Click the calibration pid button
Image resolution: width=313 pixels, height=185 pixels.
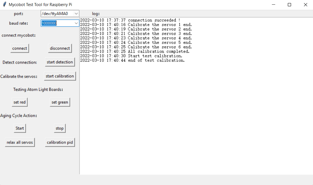[x=60, y=142]
